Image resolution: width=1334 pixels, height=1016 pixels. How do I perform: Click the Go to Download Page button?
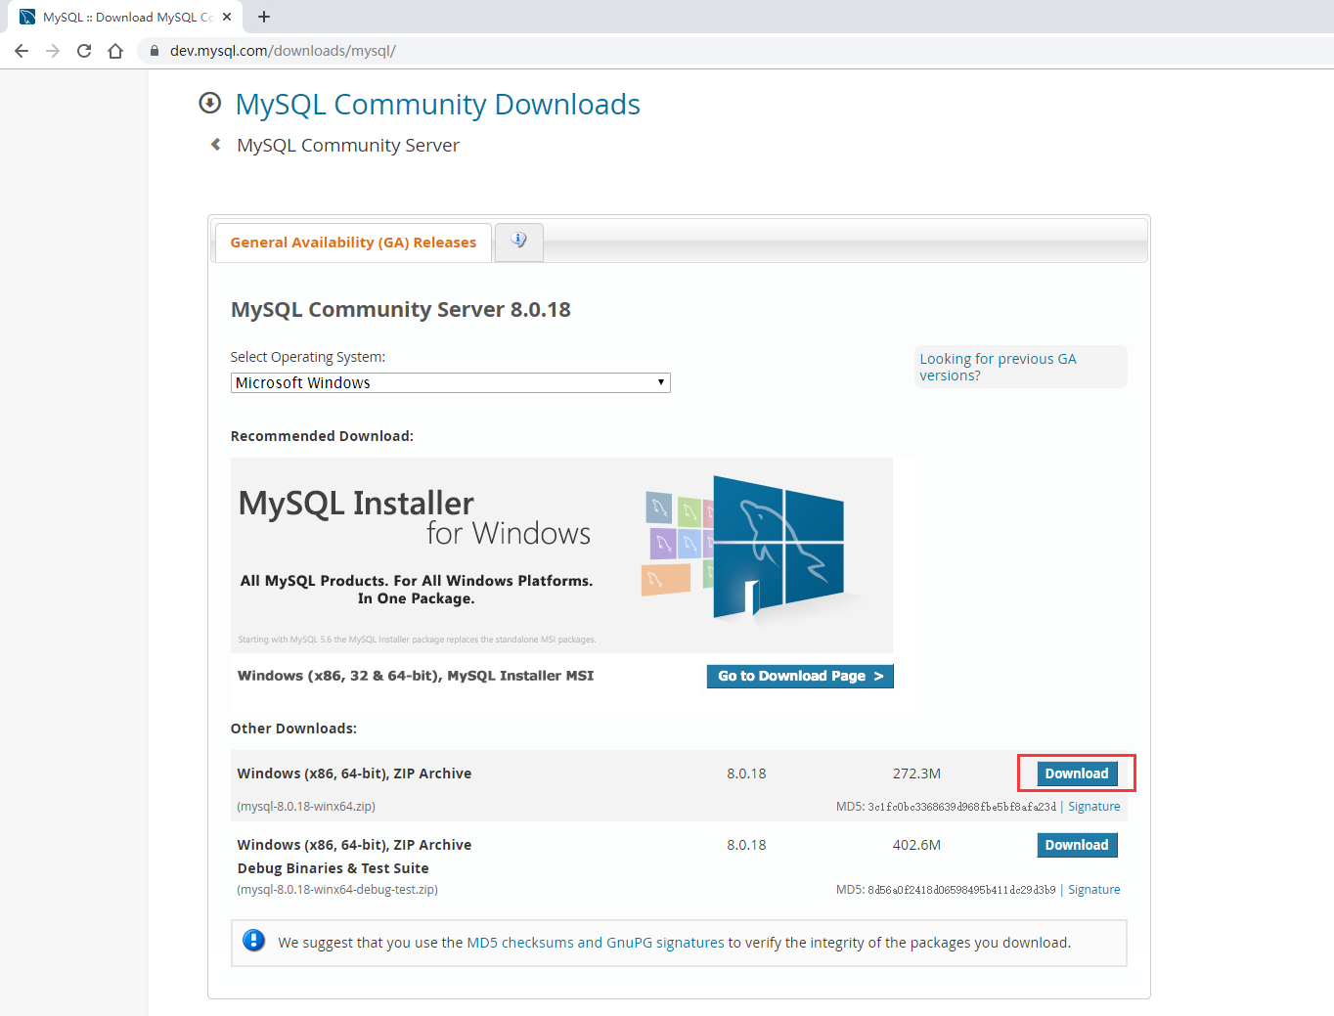click(x=800, y=676)
